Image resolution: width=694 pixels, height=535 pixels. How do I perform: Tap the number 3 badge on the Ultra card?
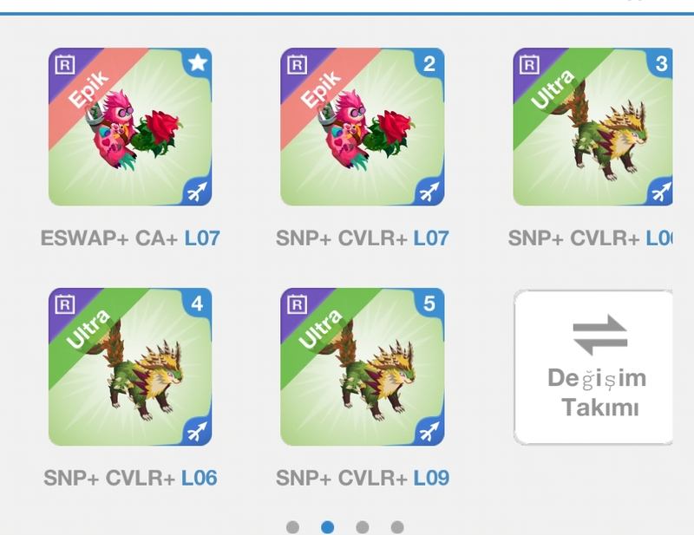pos(660,63)
